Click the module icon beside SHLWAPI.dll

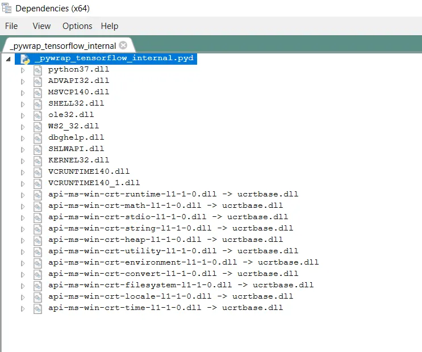click(x=37, y=150)
